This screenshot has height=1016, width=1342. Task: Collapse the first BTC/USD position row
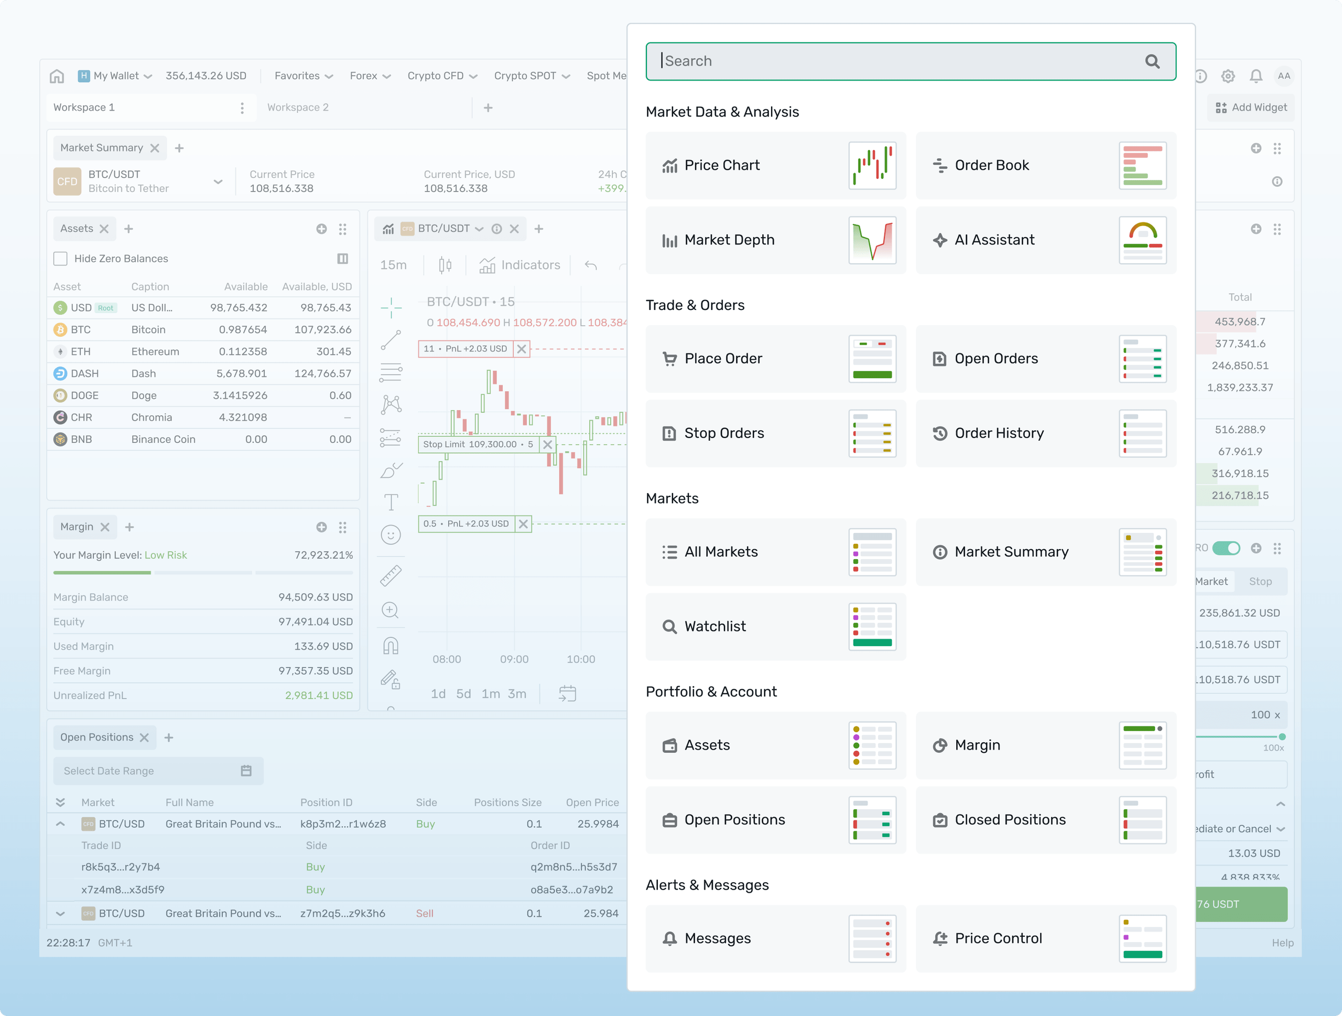click(x=60, y=824)
